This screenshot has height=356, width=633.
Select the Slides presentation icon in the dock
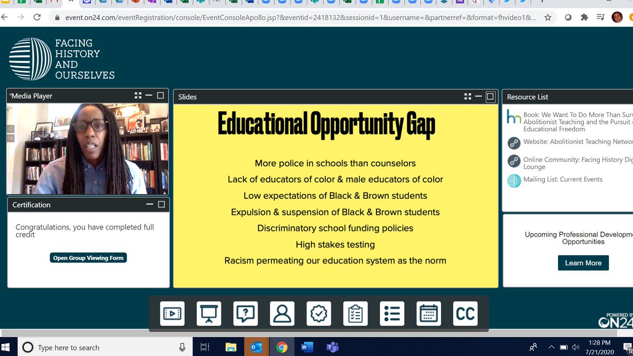[209, 313]
